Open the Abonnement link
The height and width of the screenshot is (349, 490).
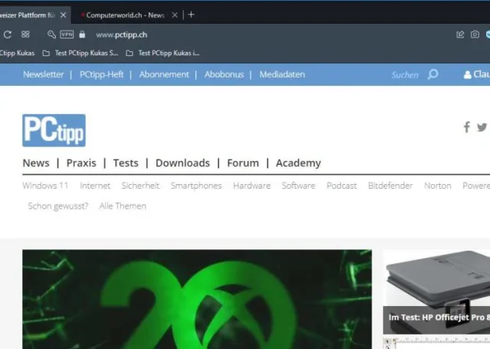point(164,74)
